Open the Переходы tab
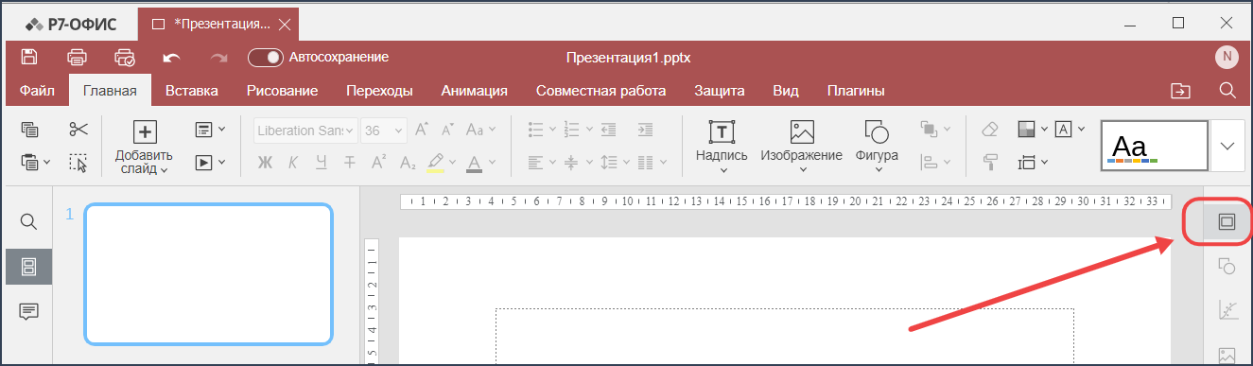 pos(379,91)
